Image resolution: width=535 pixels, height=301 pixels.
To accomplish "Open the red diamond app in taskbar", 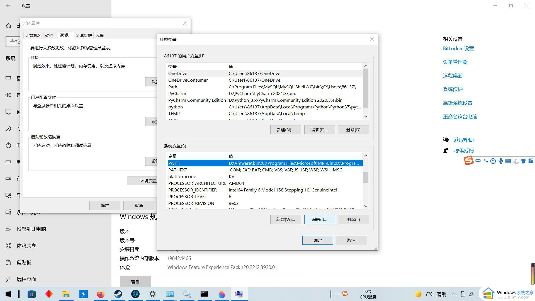I will tap(49, 294).
